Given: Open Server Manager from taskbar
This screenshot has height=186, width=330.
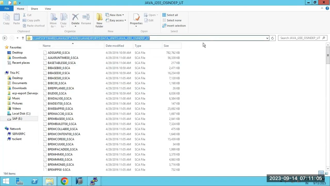Looking at the screenshot, I should coord(20,181).
